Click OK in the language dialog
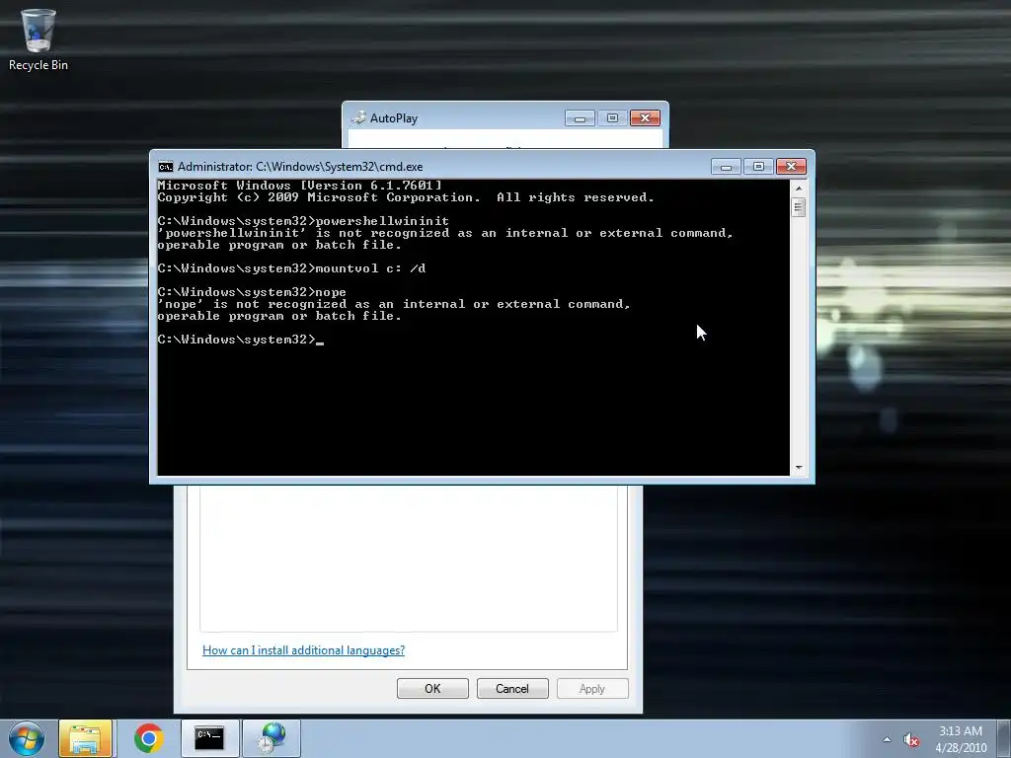Viewport: 1011px width, 758px height. (x=432, y=688)
